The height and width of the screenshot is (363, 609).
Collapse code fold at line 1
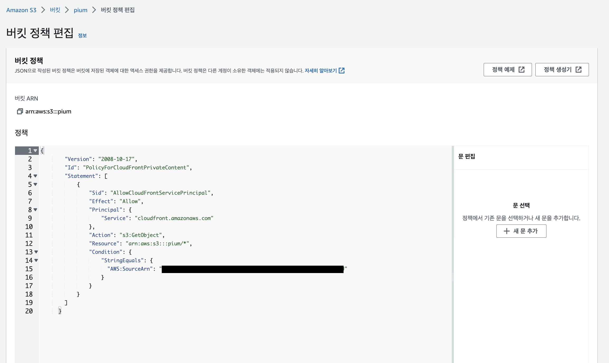point(35,151)
